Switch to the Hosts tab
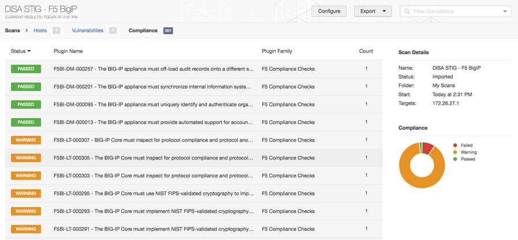 pos(40,31)
